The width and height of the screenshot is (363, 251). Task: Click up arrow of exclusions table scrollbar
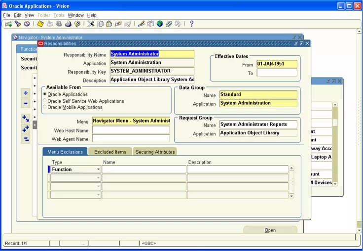click(x=291, y=168)
